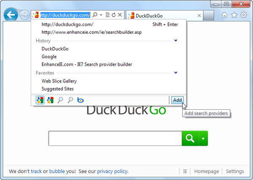Image resolution: width=253 pixels, height=180 pixels.
Task: Open the address bar dropdown arrow
Action: tap(101, 15)
